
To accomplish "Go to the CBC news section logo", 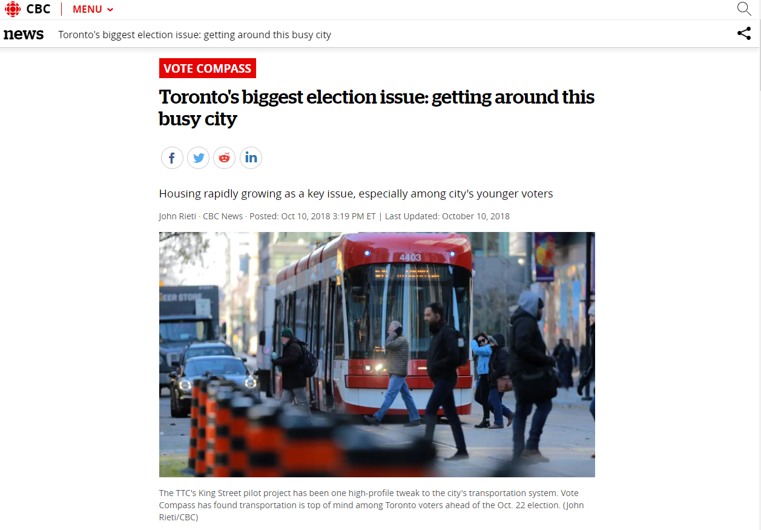I will coord(24,35).
